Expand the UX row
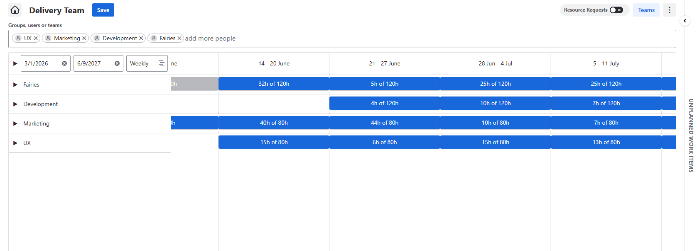Screen dimensions: 697x251 15,143
